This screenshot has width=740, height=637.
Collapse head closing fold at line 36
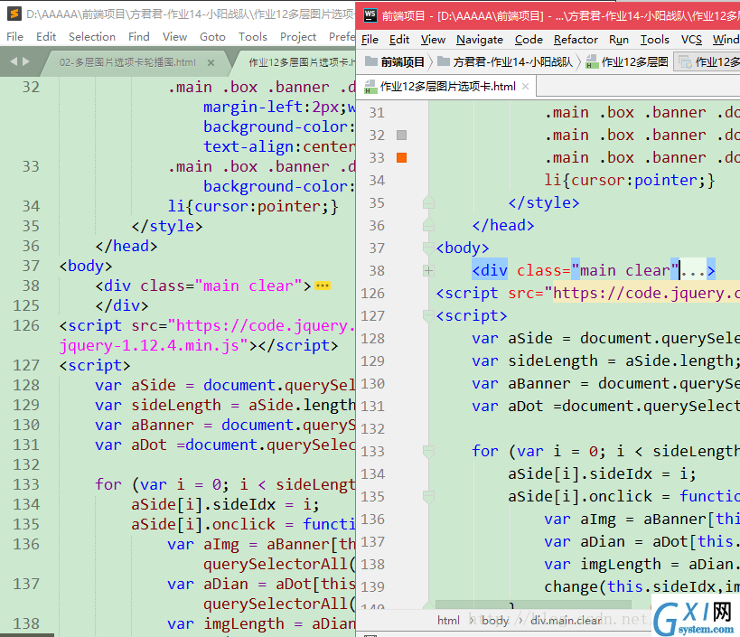428,226
